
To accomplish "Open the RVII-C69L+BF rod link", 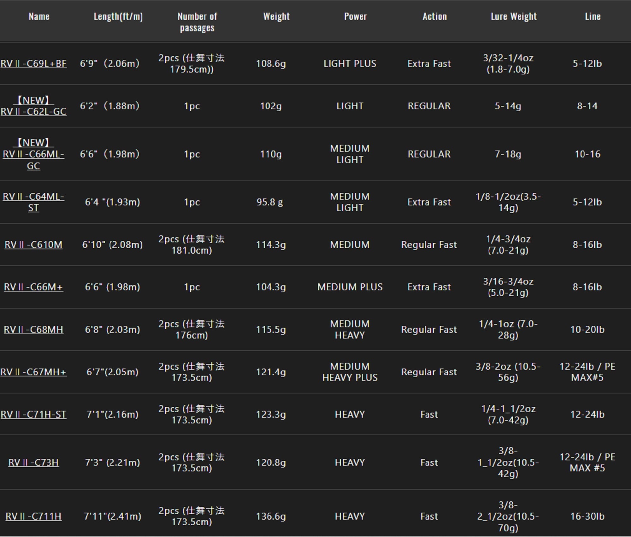I will [x=33, y=63].
